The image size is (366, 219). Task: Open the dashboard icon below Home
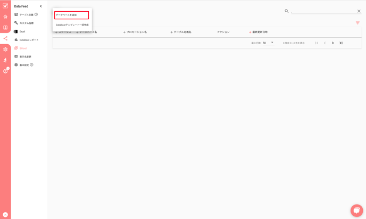pyautogui.click(x=5, y=28)
